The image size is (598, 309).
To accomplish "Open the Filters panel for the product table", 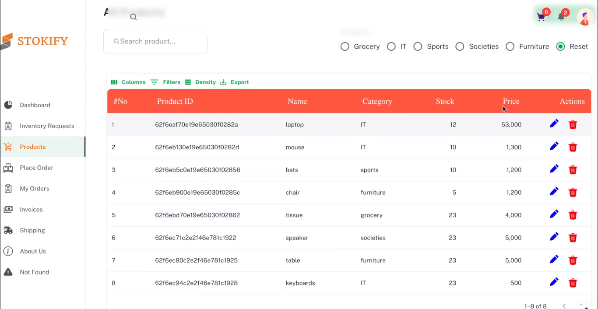I will point(165,82).
